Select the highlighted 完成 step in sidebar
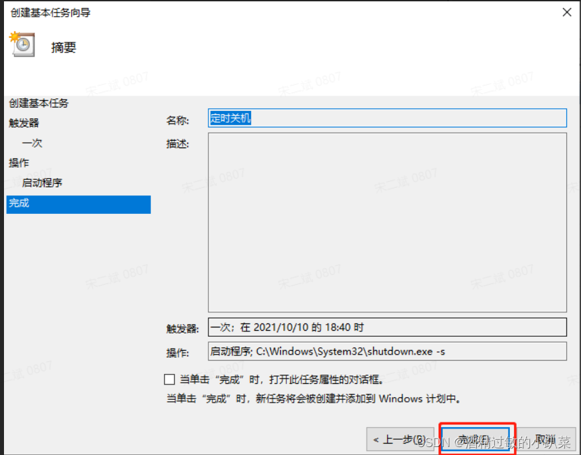Screen dimensions: 581x455 click(x=78, y=204)
